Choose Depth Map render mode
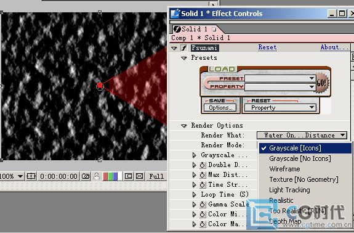 pos(305,221)
